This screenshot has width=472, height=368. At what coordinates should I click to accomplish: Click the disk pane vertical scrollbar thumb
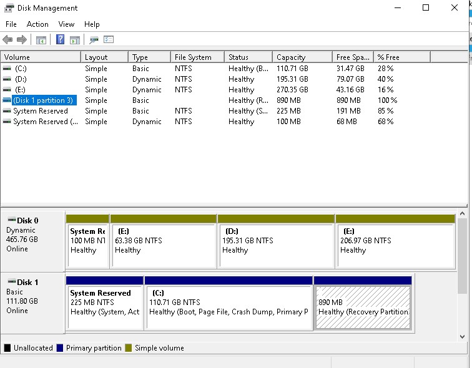463,256
